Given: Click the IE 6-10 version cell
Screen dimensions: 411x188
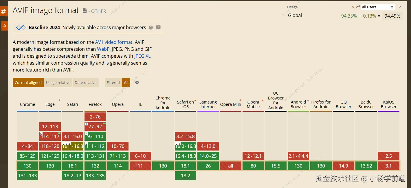Looking at the screenshot, I should point(140,156).
